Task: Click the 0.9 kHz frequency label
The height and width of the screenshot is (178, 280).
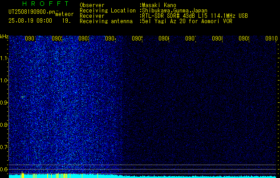Action: pos(4,102)
